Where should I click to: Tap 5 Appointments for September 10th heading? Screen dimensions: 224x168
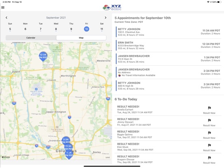click(143, 18)
